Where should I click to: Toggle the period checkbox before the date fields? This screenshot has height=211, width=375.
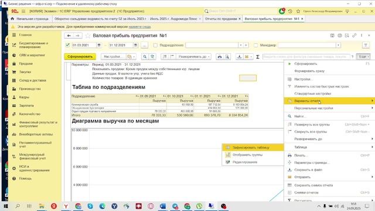coord(67,45)
